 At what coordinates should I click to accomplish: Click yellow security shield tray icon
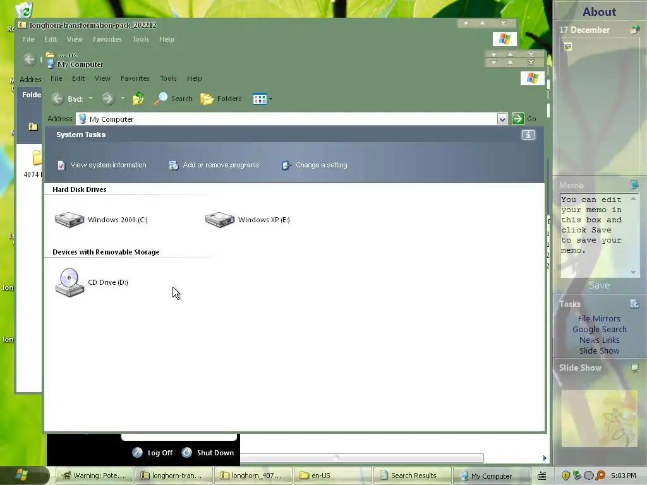point(565,476)
